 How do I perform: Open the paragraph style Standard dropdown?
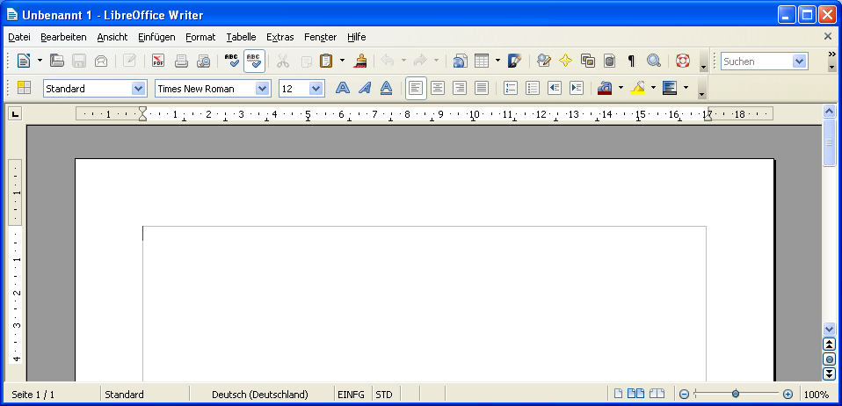[x=139, y=89]
